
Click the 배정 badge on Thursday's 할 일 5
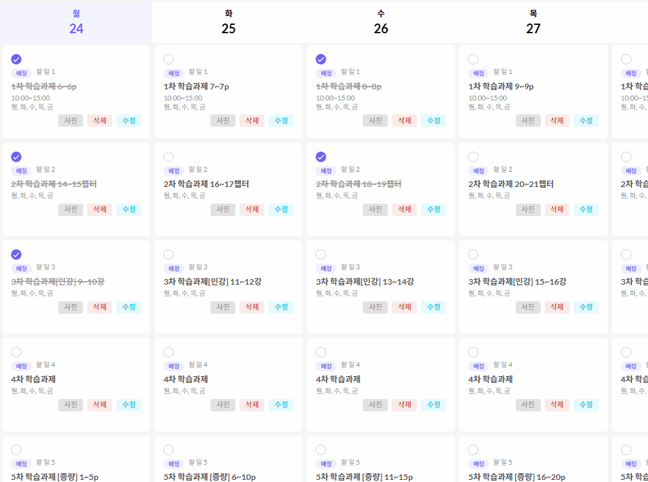click(478, 463)
